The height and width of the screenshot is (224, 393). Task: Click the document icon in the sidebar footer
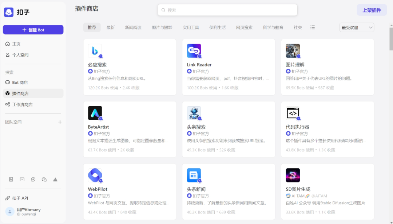pos(11,179)
